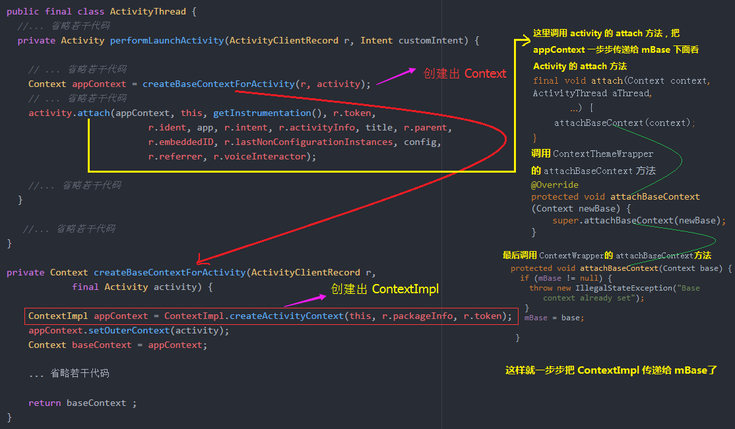Click the '@Override' annotation
The width and height of the screenshot is (735, 429).
pyautogui.click(x=554, y=185)
